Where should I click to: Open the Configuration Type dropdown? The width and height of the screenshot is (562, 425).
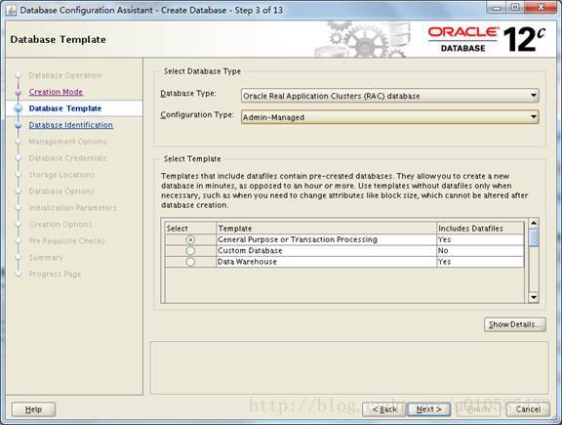click(390, 117)
